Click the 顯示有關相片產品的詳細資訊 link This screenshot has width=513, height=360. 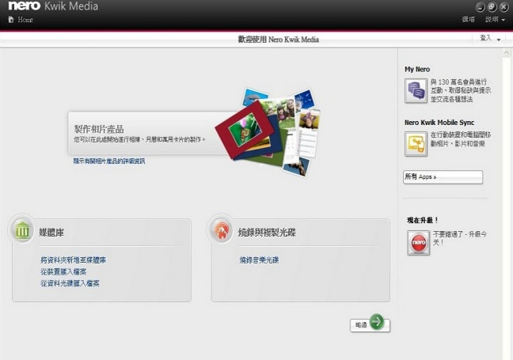[109, 161]
